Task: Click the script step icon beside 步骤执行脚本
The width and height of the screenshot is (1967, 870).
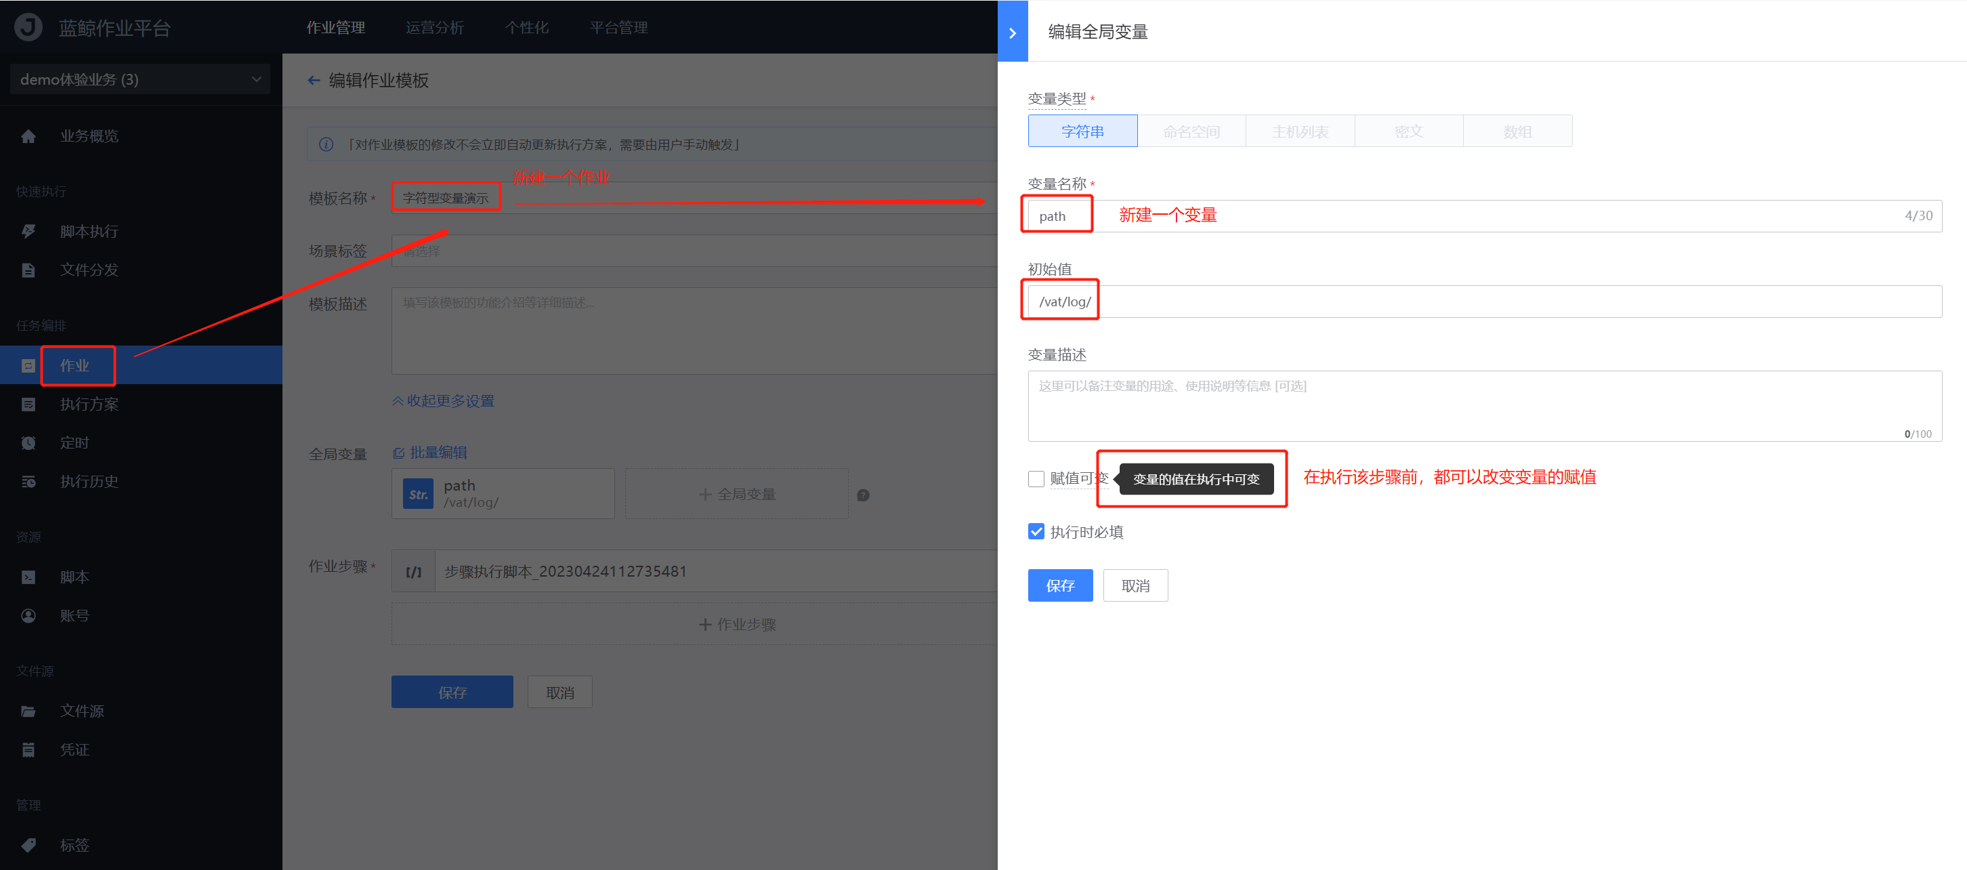Action: point(413,571)
